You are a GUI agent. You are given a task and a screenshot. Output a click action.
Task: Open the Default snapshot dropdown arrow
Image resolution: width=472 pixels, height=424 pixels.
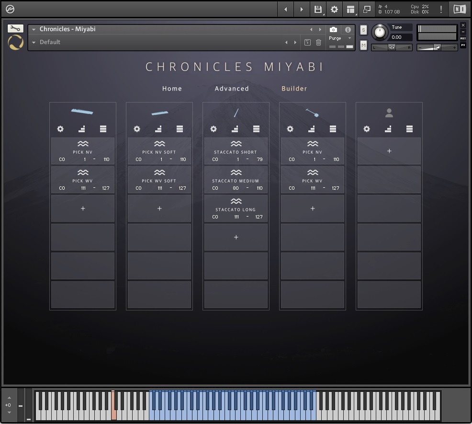point(34,43)
